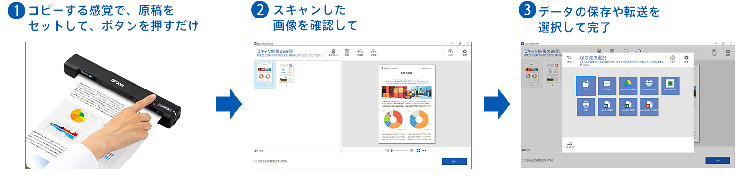Rotate the page left (左回転) in review window
The width and height of the screenshot is (741, 177).
coord(360,53)
